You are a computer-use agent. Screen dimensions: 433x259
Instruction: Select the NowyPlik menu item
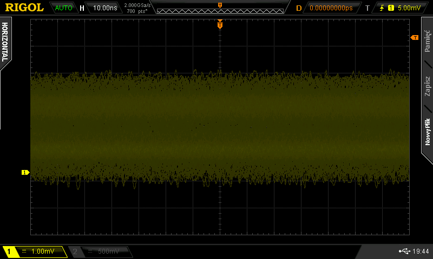(x=427, y=132)
